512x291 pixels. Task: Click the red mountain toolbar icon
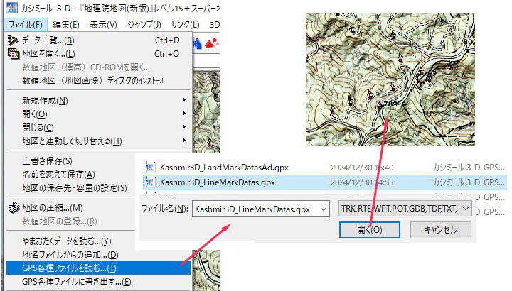[211, 43]
